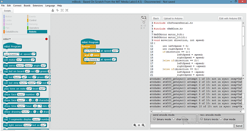Open the File menu
Screen dimensions: 247x131
click(x=3, y=5)
